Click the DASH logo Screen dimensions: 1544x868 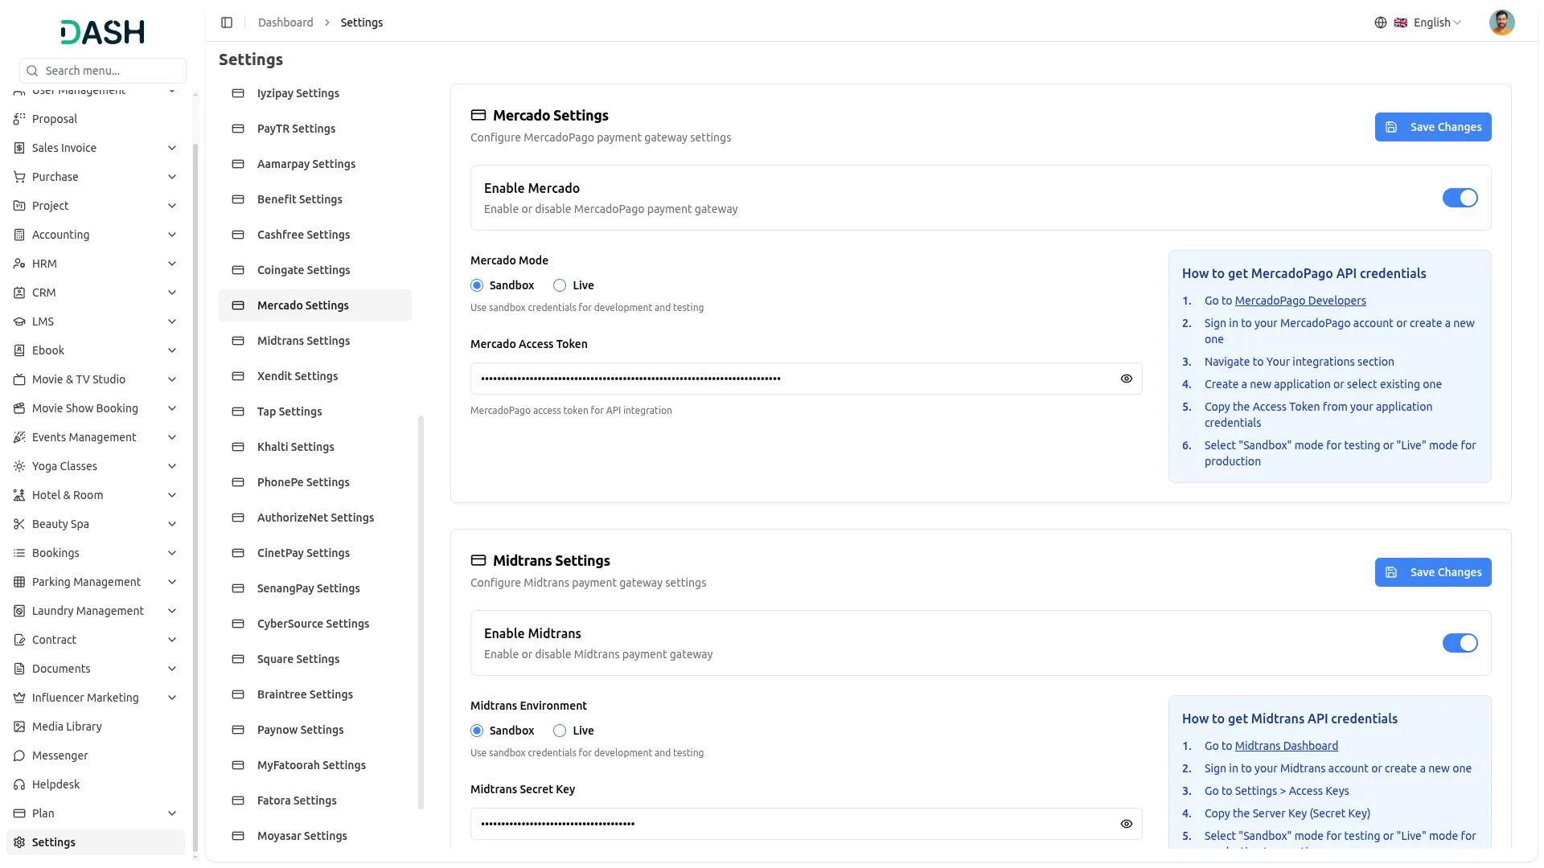103,32
